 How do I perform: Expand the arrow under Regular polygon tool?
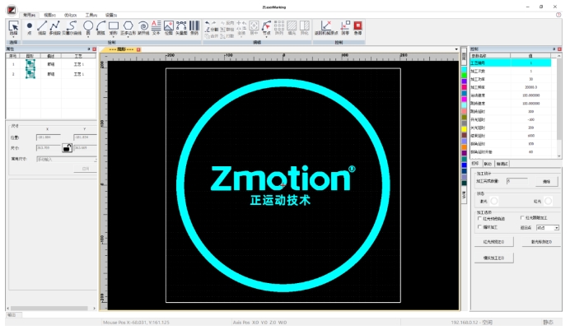pos(128,37)
